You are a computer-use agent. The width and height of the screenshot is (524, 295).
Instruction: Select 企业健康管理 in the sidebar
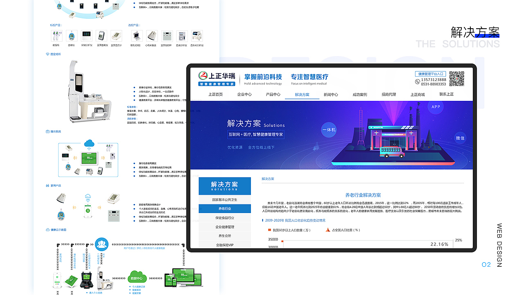click(x=225, y=227)
